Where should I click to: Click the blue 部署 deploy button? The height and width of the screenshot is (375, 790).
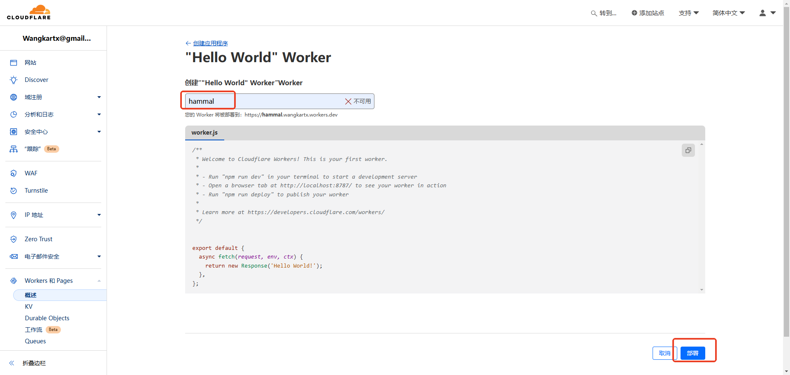coord(693,353)
